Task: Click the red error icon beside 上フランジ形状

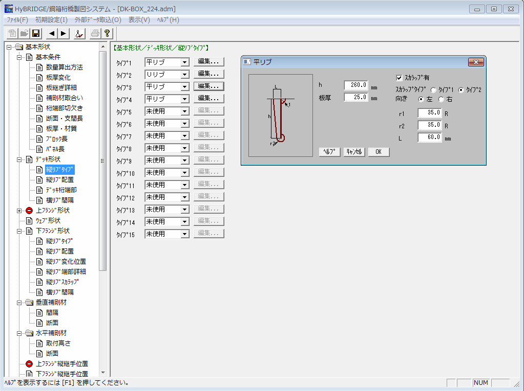Action: pyautogui.click(x=29, y=211)
